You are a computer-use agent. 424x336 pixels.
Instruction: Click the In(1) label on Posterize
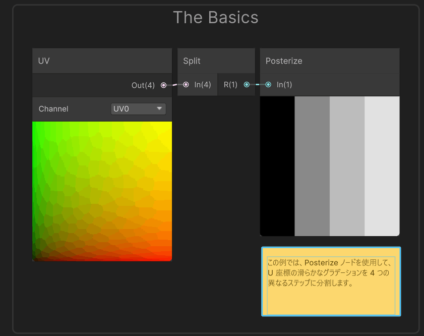coord(284,85)
